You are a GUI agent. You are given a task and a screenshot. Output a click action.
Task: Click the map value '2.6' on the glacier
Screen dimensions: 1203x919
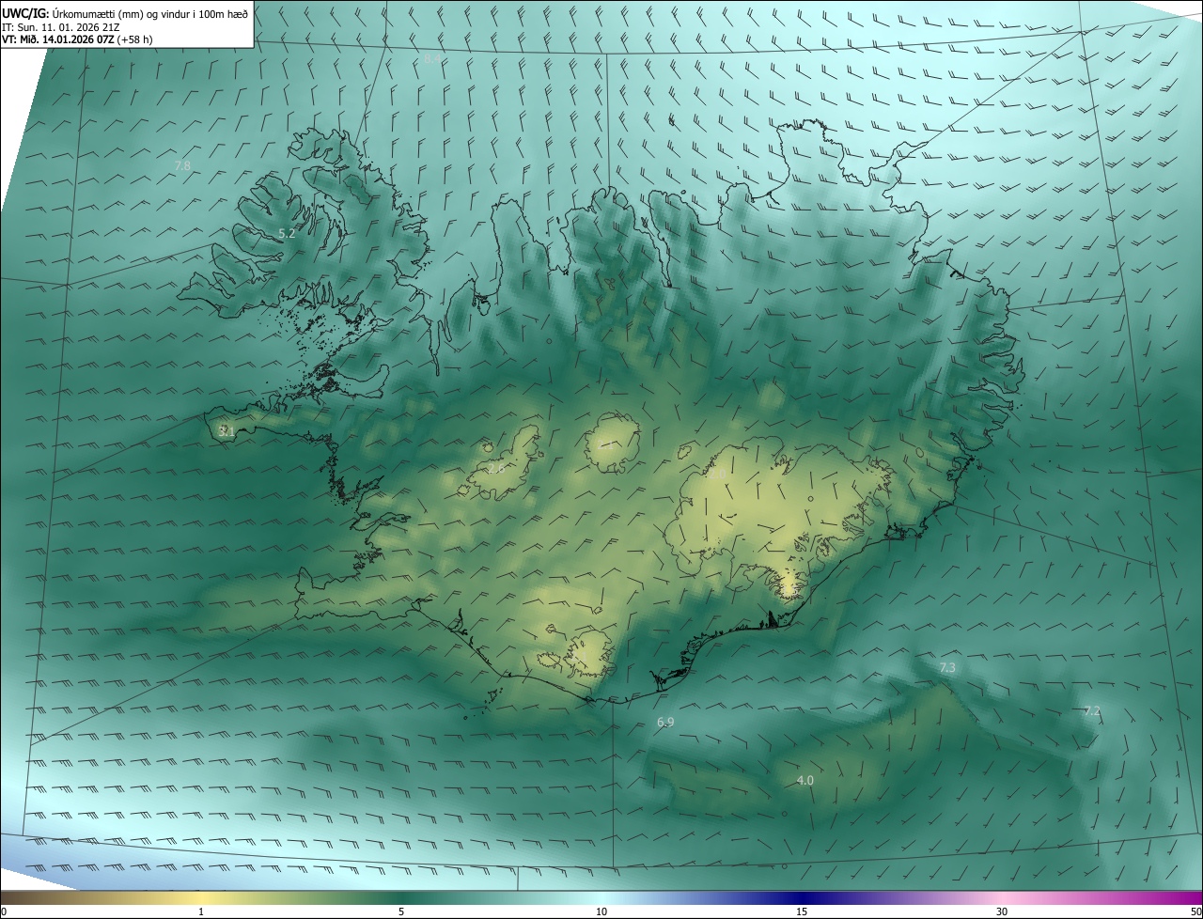point(495,467)
